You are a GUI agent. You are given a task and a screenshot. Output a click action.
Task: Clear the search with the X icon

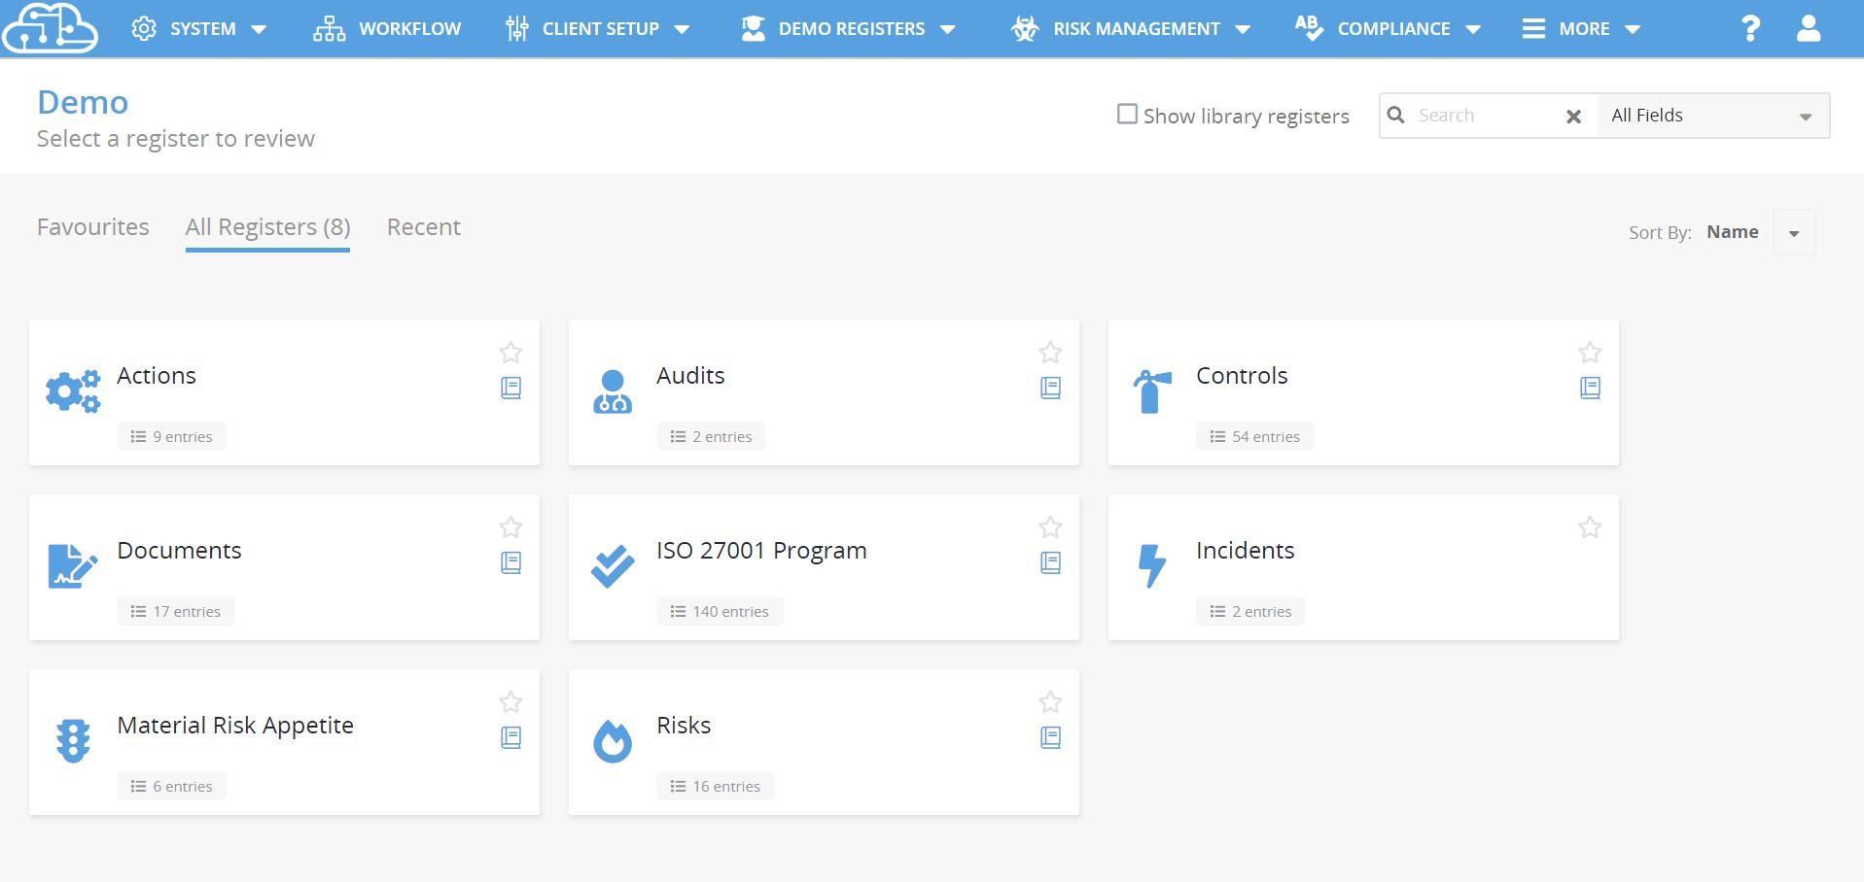pyautogui.click(x=1573, y=117)
